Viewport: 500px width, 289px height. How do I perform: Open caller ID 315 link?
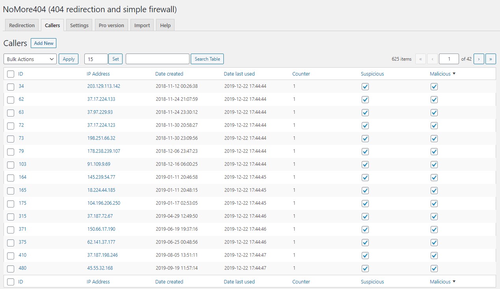click(x=22, y=216)
